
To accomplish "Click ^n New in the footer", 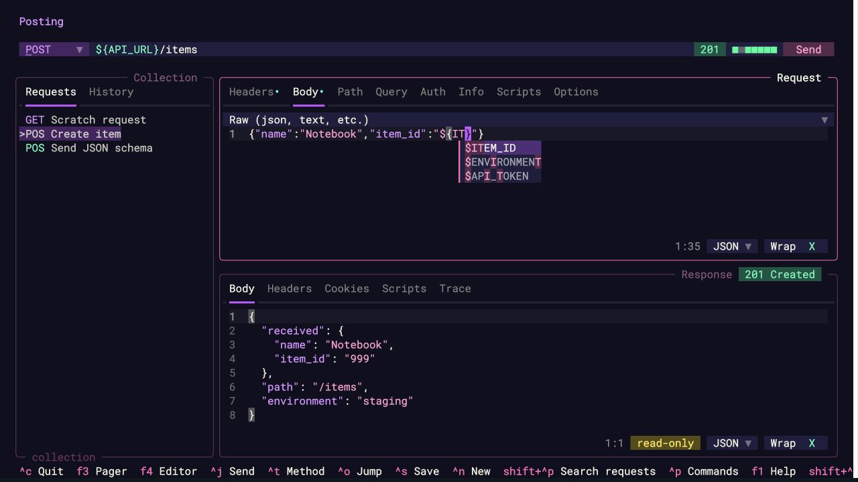I will click(x=471, y=471).
